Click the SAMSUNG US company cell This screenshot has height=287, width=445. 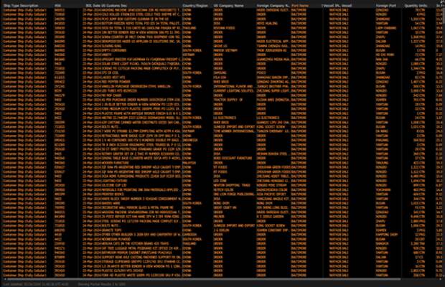[x=220, y=73]
